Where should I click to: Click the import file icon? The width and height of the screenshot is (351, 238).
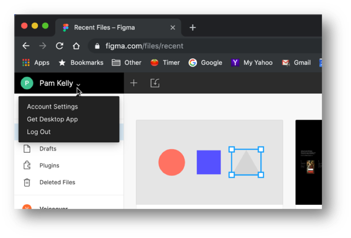click(155, 83)
